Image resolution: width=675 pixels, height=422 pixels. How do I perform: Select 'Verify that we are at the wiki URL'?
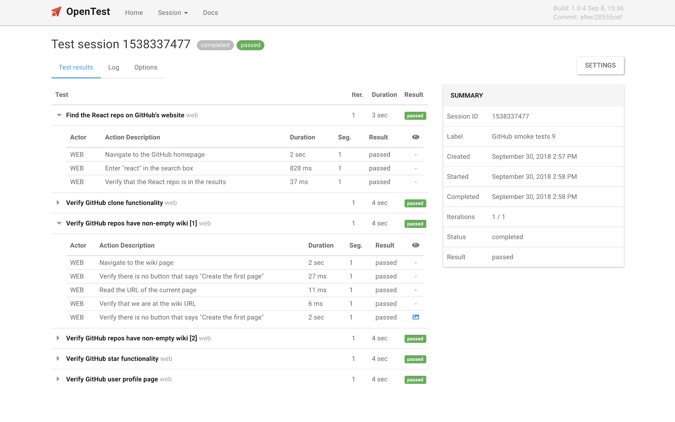[x=245, y=304]
